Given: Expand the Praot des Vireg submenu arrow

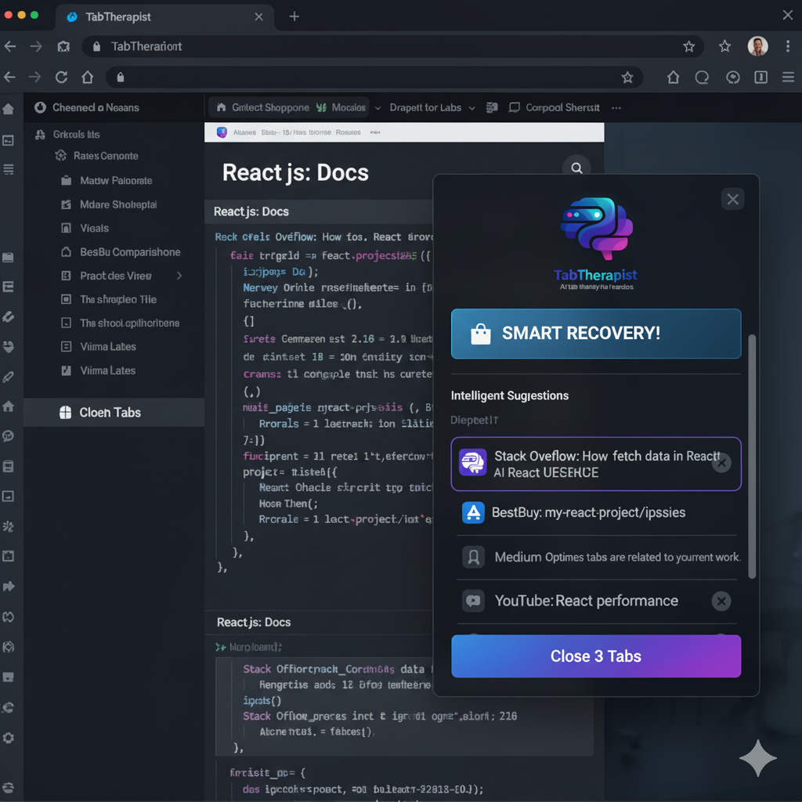Looking at the screenshot, I should click(x=179, y=276).
